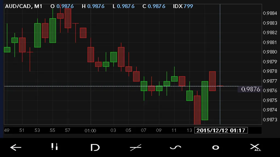Choose the curve wave drawing tool

pyautogui.click(x=176, y=147)
